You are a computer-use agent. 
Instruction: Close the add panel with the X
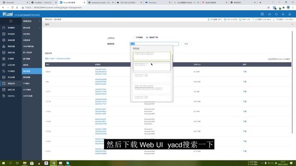tap(292, 24)
